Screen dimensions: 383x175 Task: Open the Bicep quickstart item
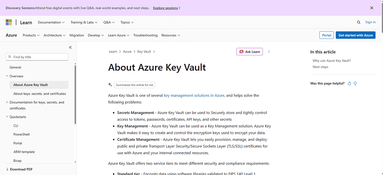click(x=17, y=161)
